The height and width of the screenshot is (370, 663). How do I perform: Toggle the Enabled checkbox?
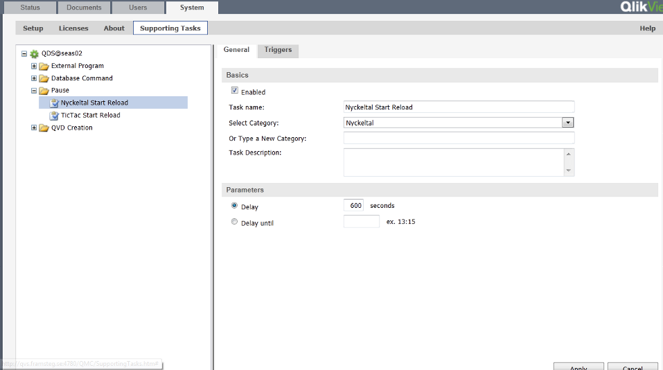[x=235, y=90]
